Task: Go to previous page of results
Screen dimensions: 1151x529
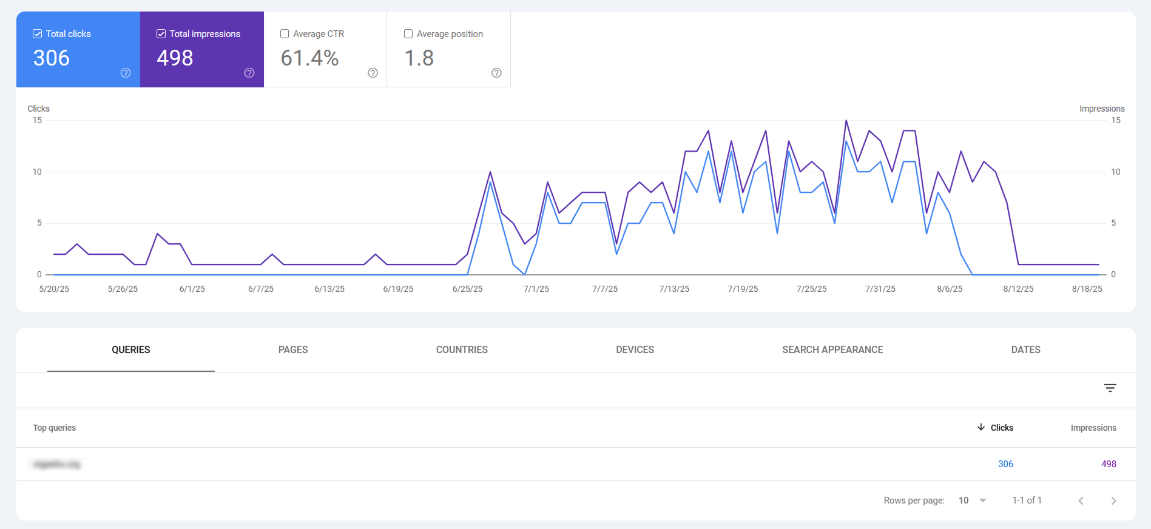Action: tap(1081, 500)
